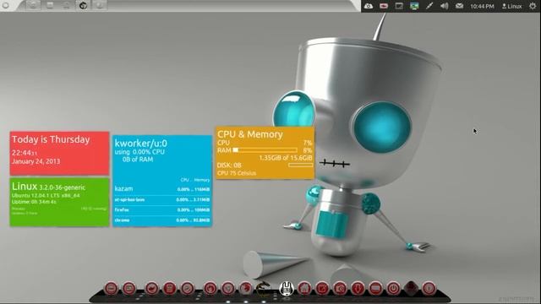Click the 10:44 PM clock in the panel
541x304 pixels.
[482, 6]
